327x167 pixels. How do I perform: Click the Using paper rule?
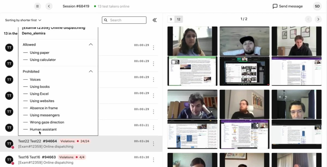[40, 53]
